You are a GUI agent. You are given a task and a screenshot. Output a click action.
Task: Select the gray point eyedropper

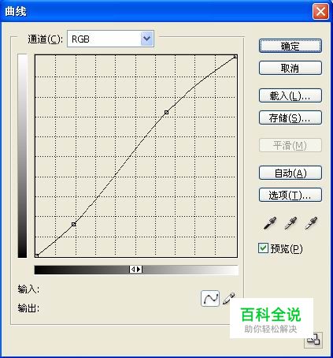tap(290, 223)
